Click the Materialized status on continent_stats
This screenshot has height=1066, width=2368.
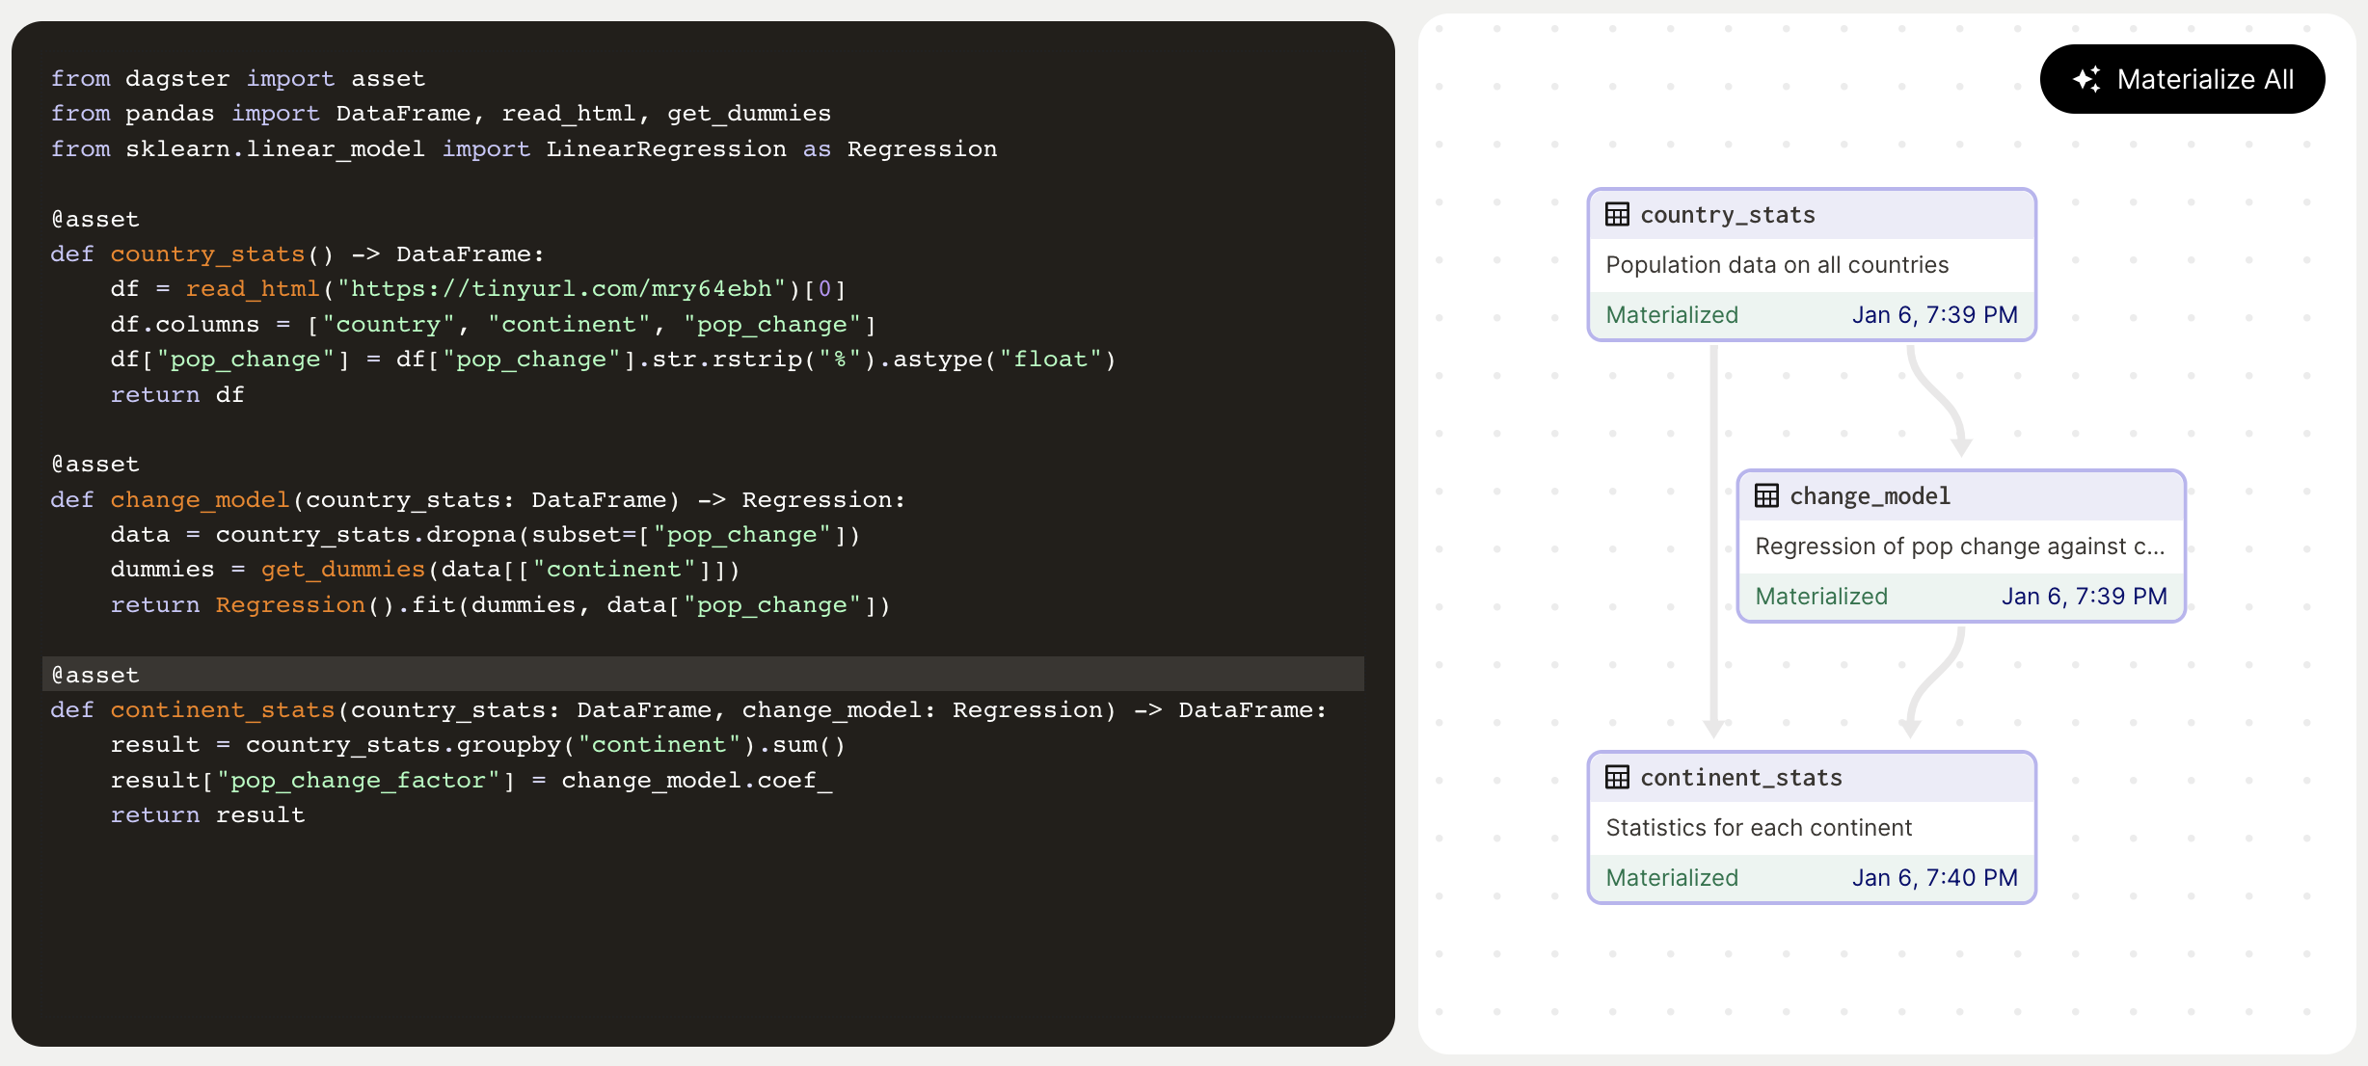(x=1671, y=877)
